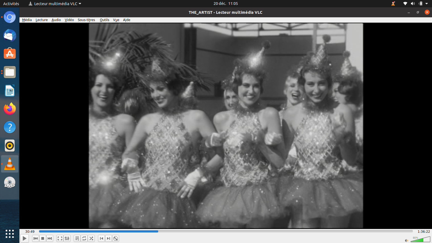Show the playlist panel
The height and width of the screenshot is (243, 432).
[77, 238]
